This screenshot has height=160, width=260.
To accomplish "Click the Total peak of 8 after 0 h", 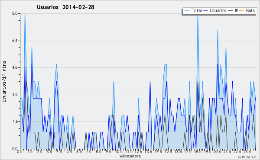I will pos(25,14).
